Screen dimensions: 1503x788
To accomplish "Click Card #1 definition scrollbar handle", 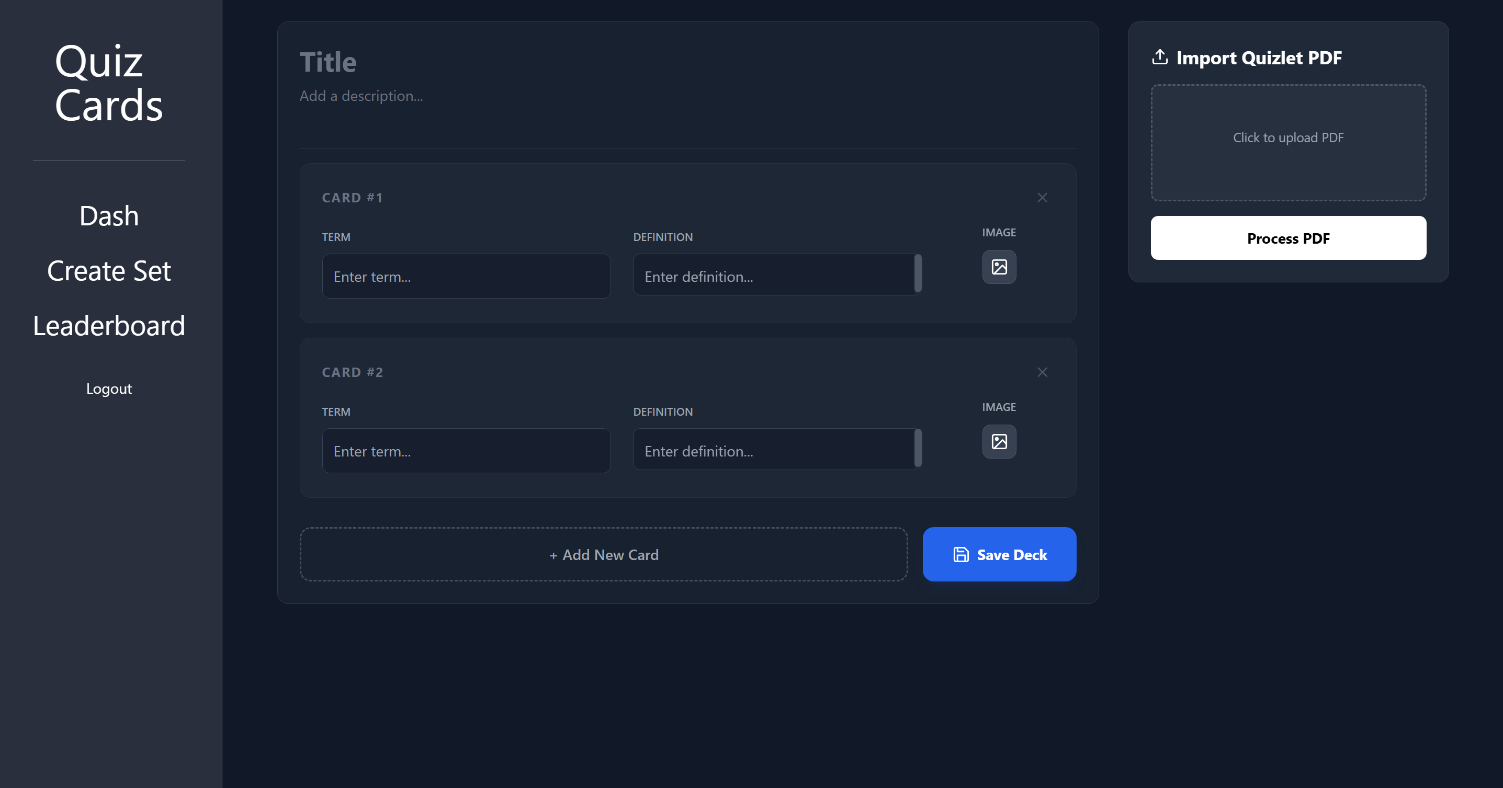I will point(918,273).
